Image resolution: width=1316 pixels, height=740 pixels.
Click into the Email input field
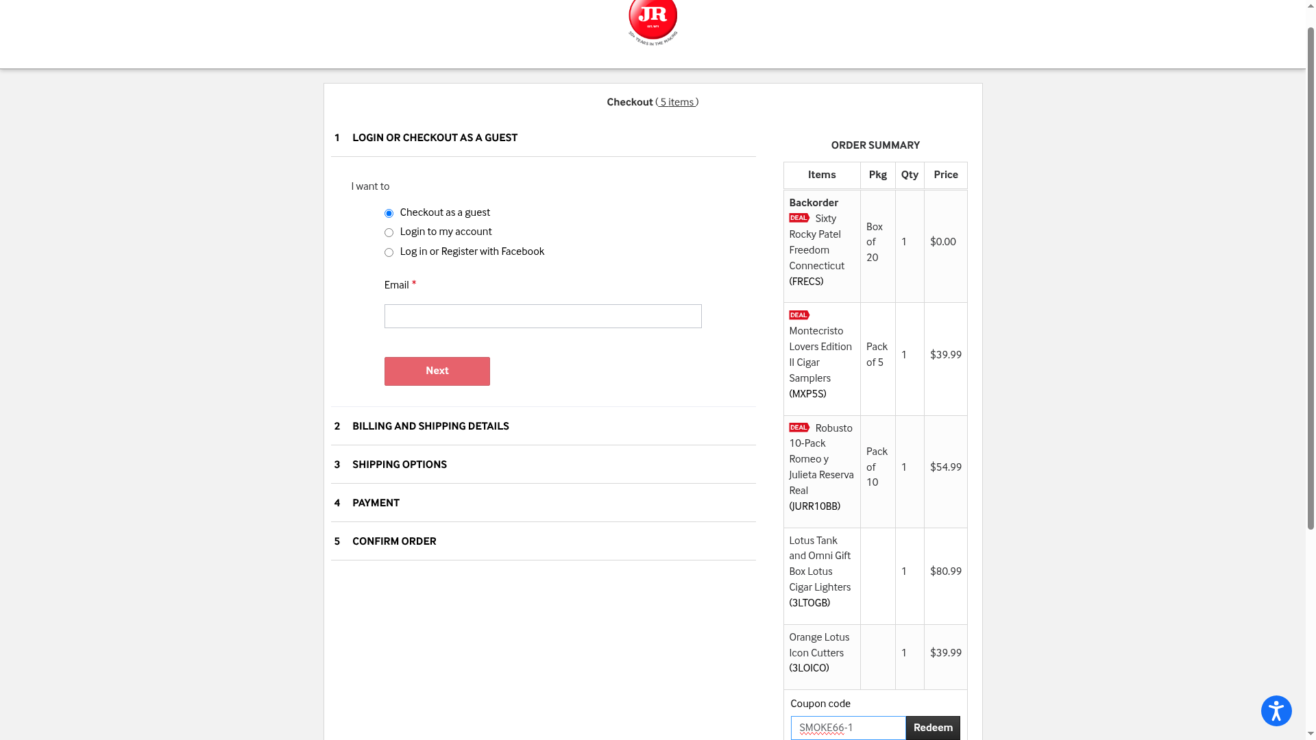tap(542, 316)
